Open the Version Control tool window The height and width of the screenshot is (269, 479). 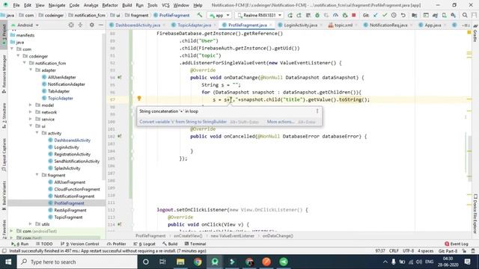80,244
